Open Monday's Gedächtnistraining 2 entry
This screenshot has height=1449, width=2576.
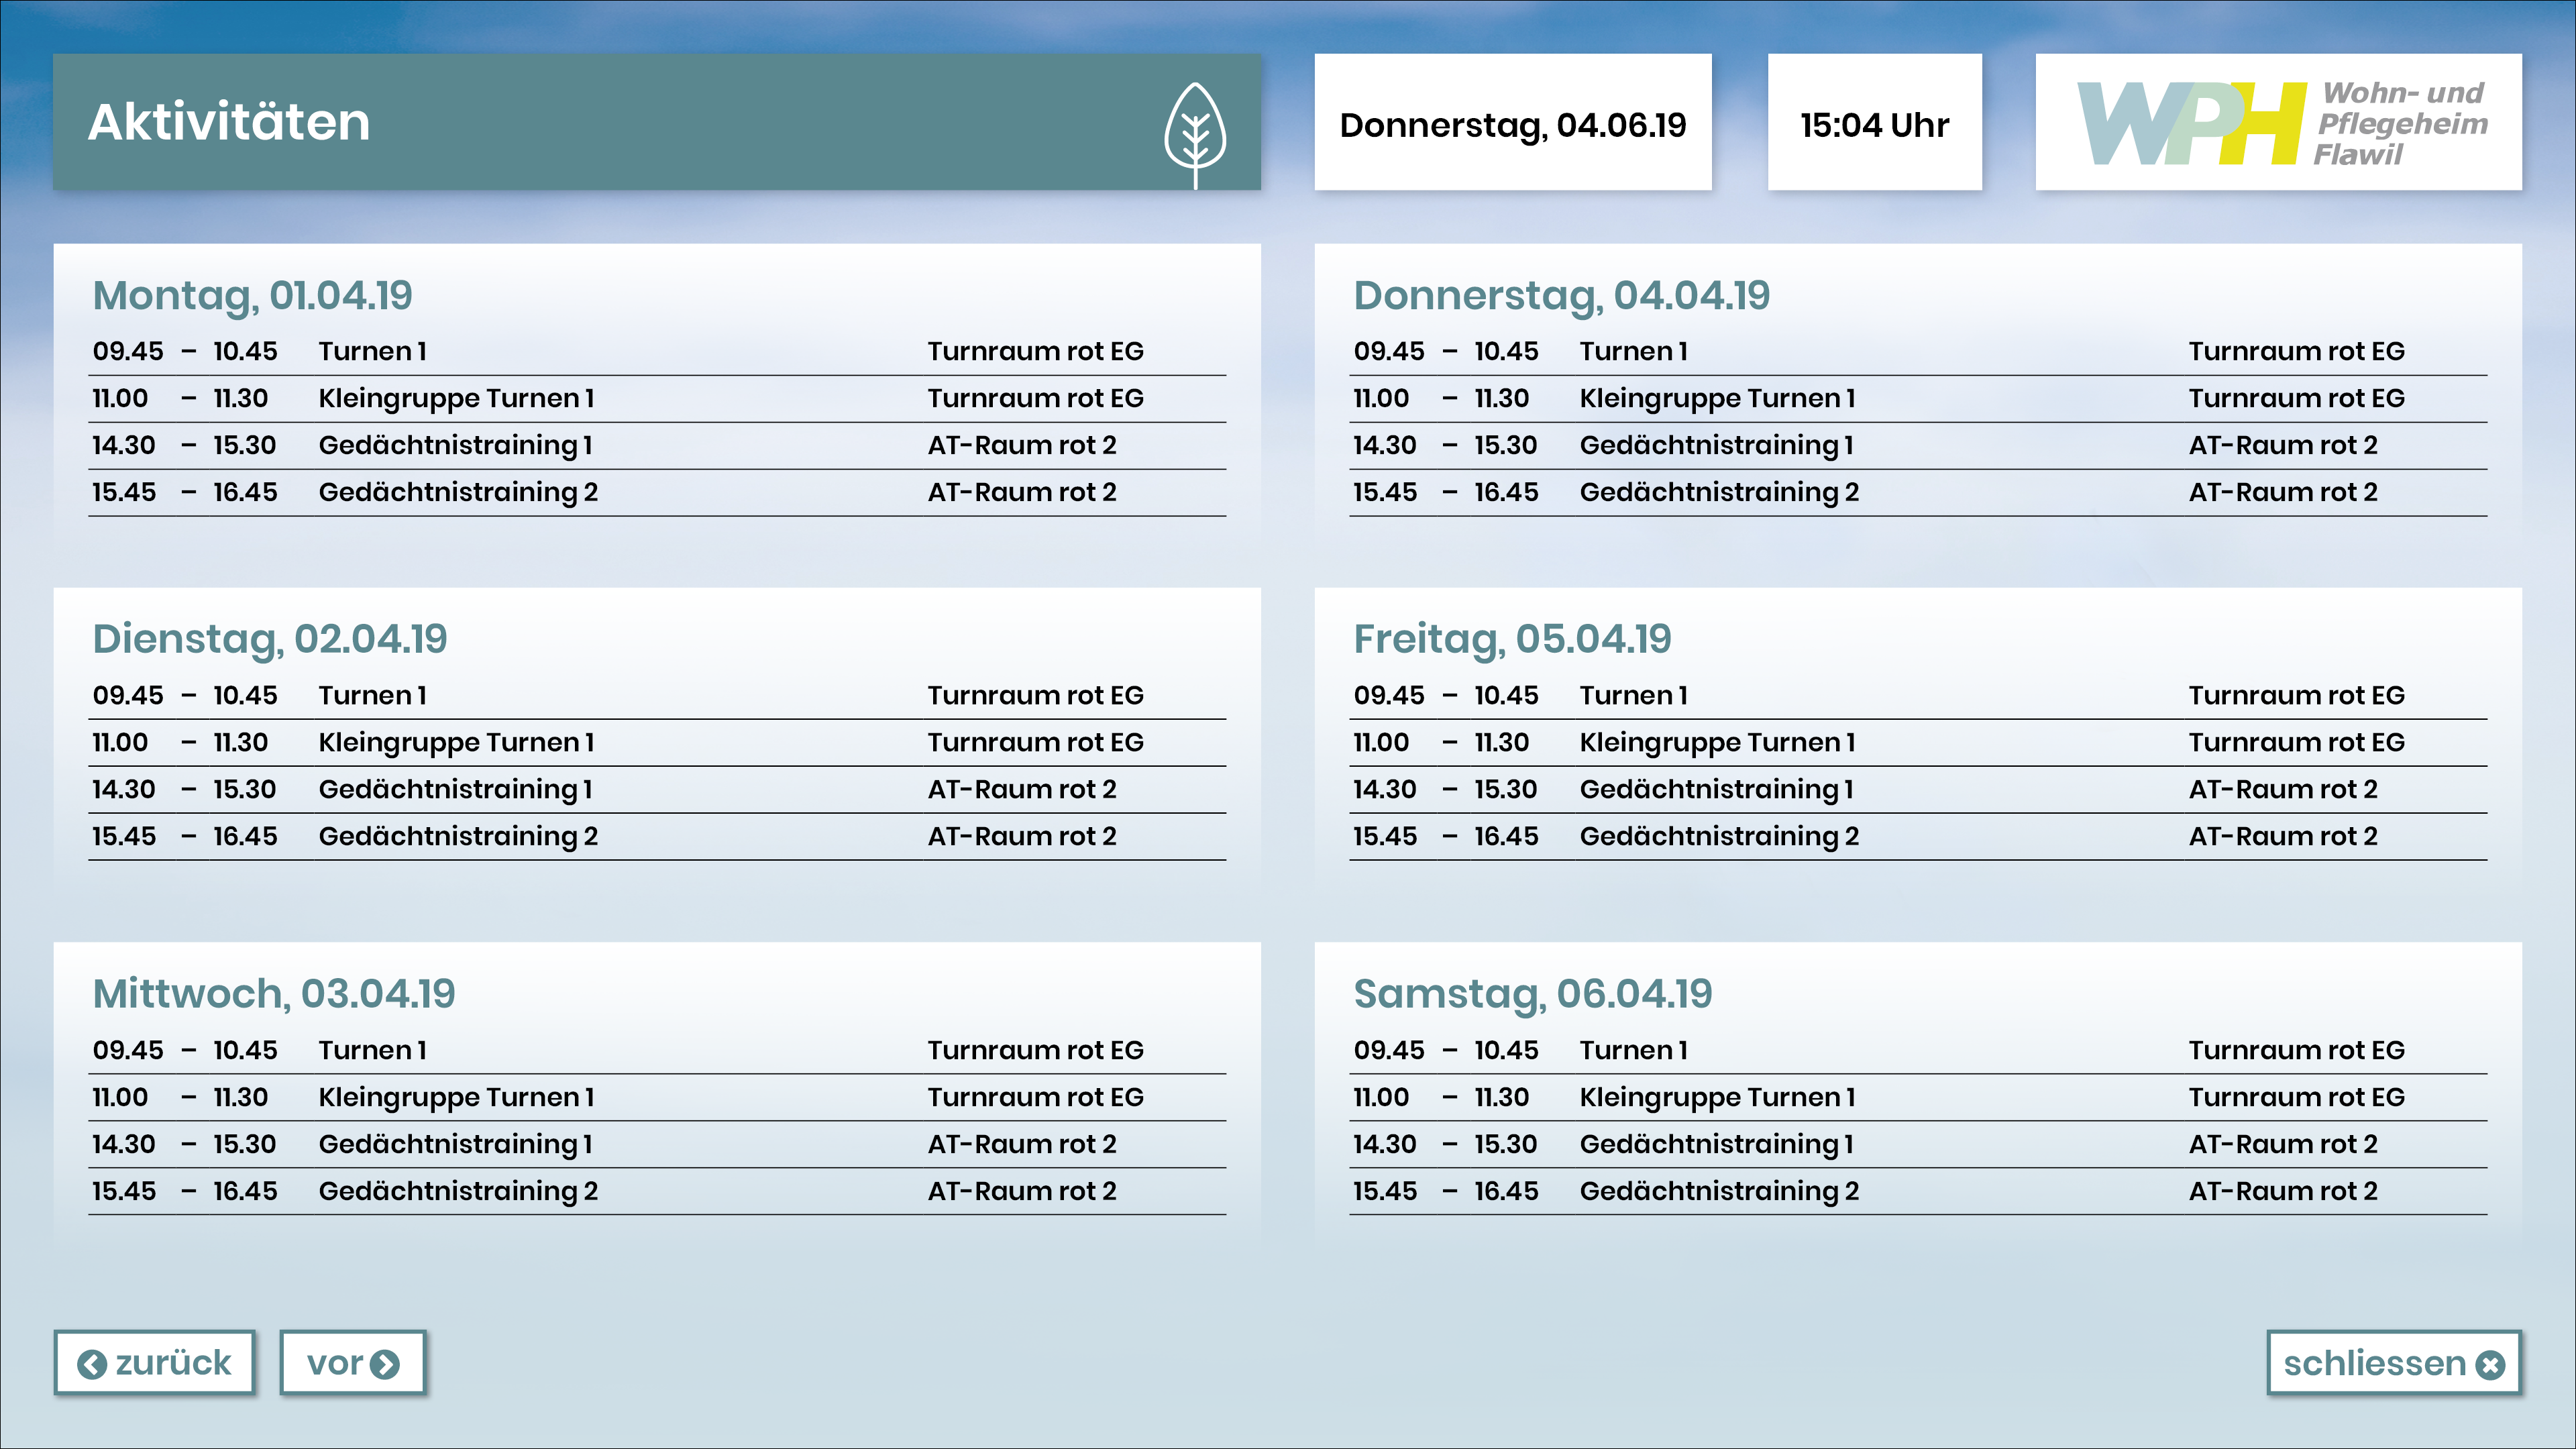tap(458, 492)
